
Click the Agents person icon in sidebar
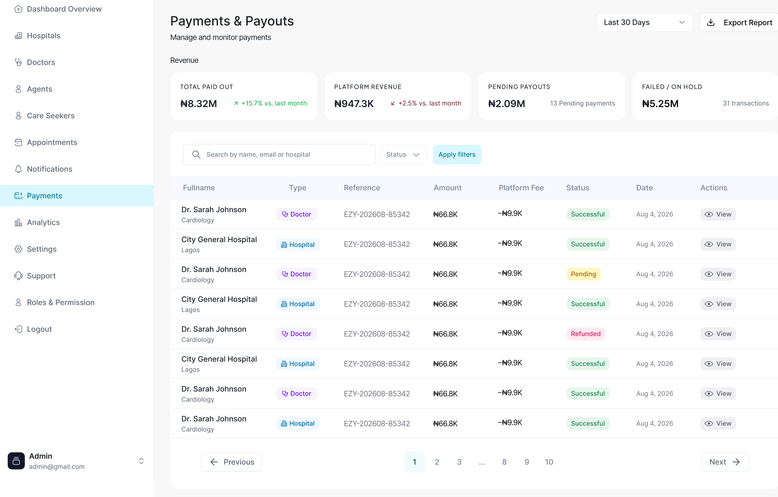[x=18, y=89]
